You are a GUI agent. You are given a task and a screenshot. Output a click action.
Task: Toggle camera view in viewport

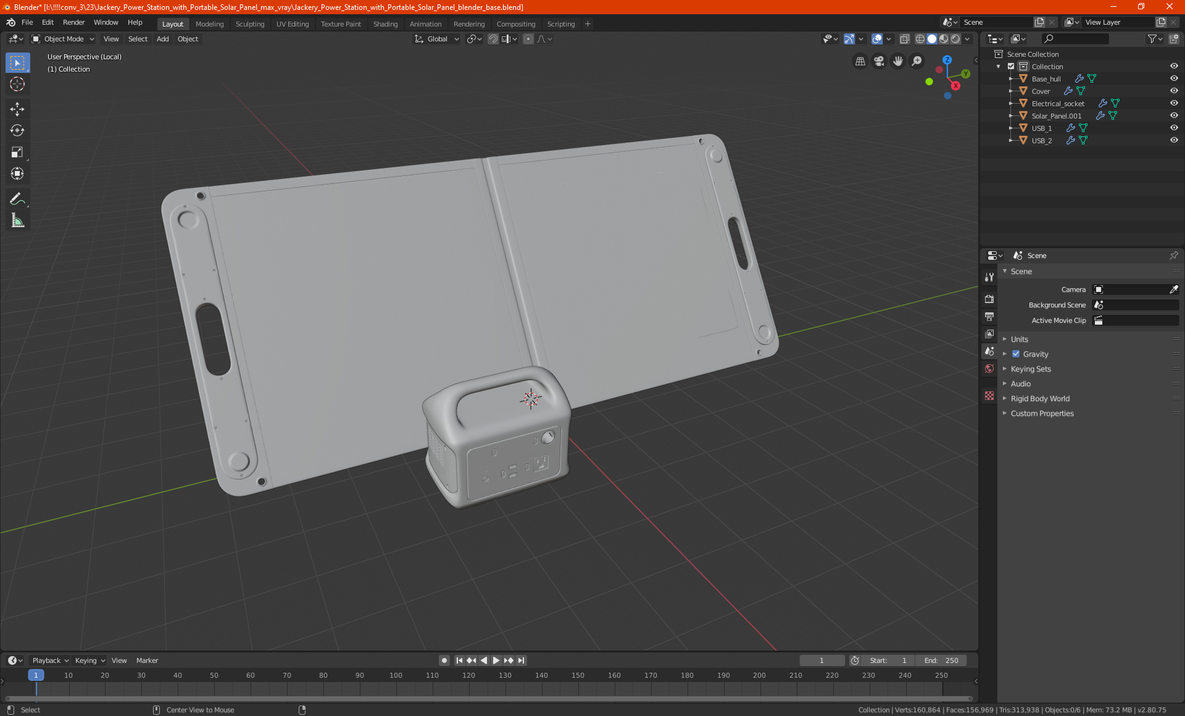pos(879,61)
